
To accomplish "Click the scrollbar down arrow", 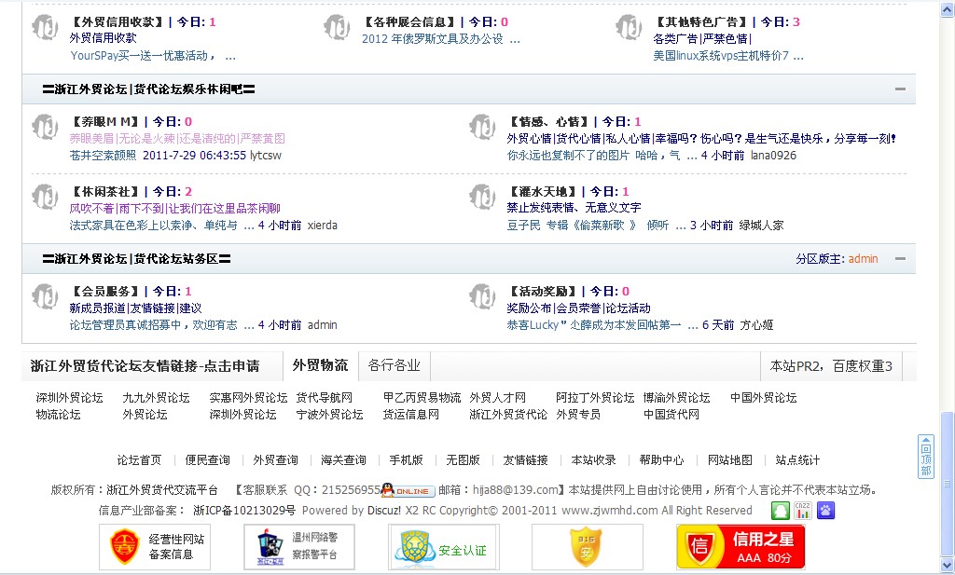I will (948, 566).
